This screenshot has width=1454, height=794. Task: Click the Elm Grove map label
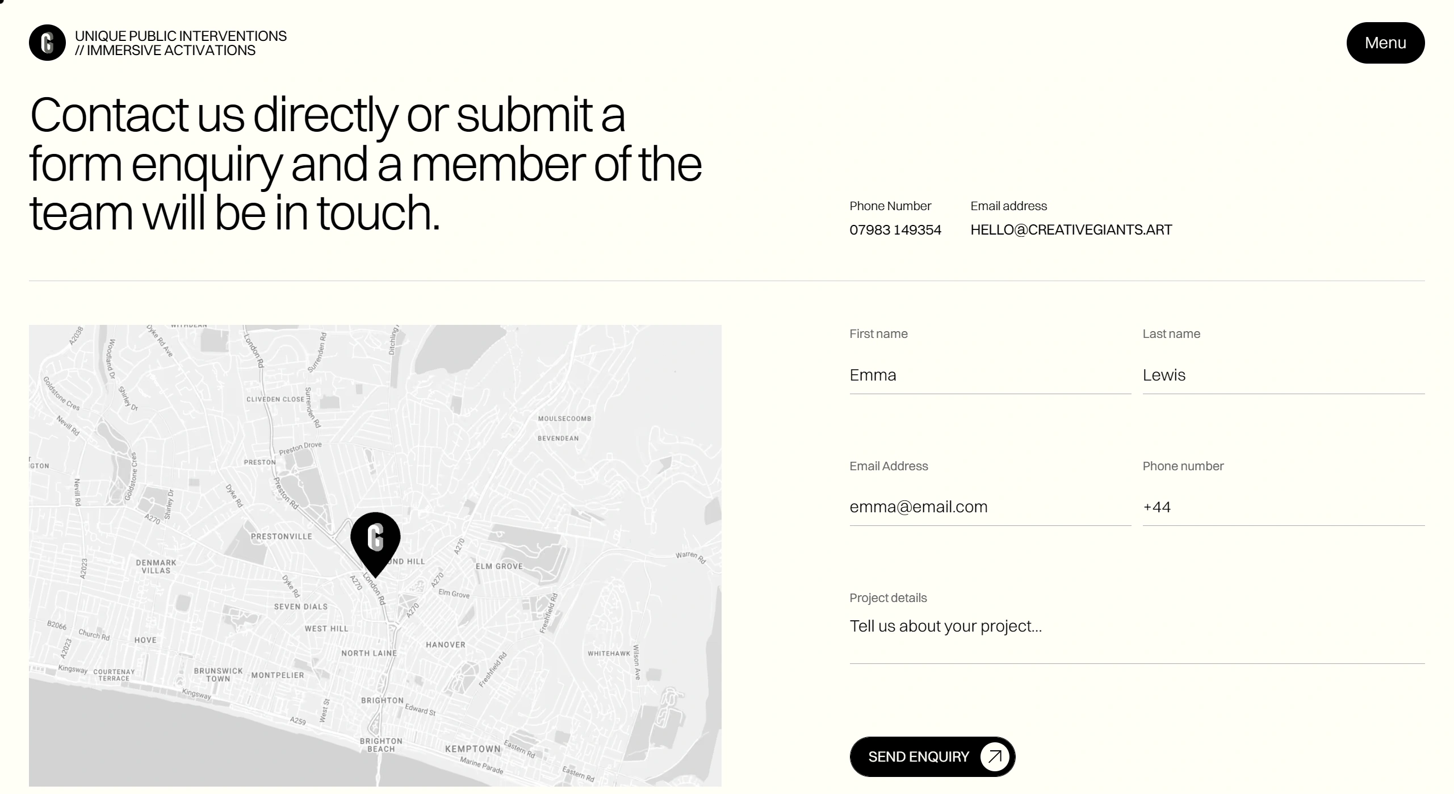pyautogui.click(x=498, y=566)
